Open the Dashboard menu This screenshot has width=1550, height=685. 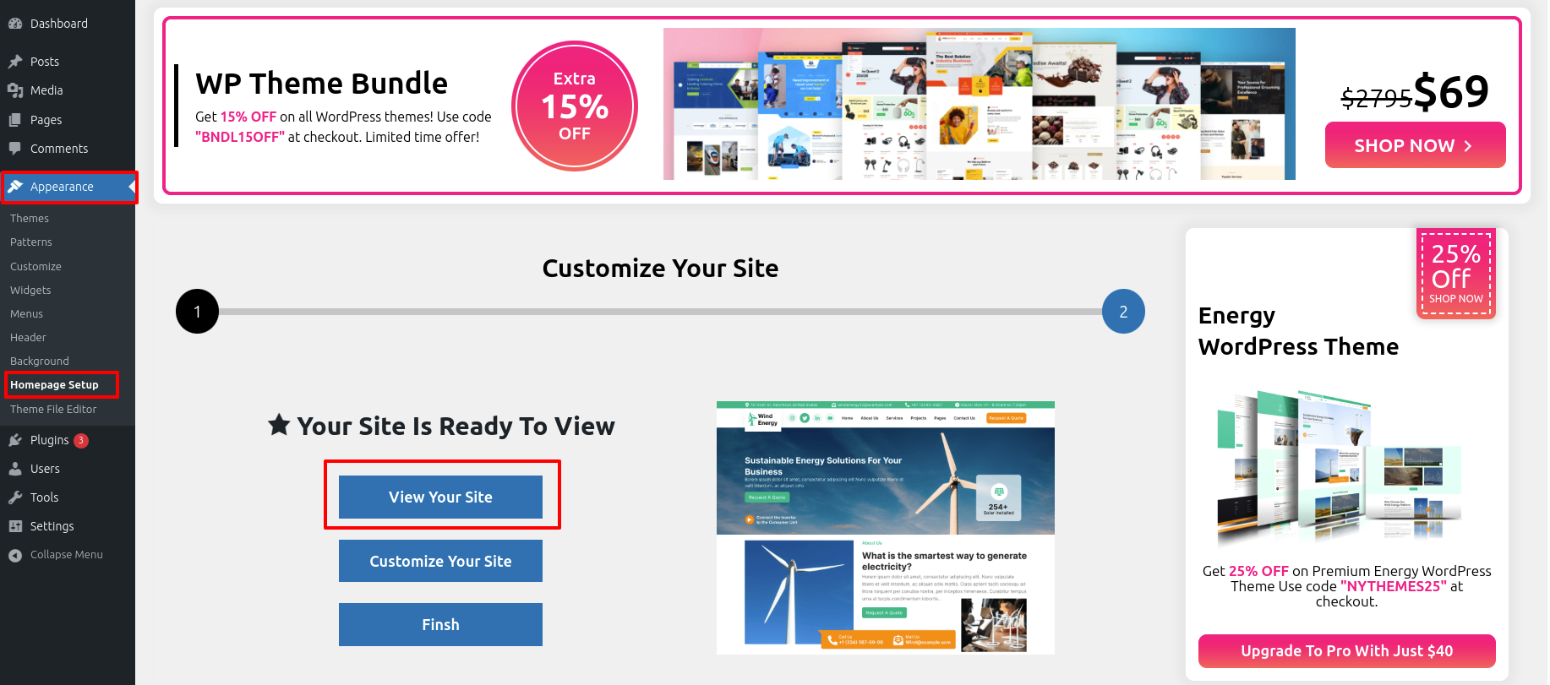68,24
